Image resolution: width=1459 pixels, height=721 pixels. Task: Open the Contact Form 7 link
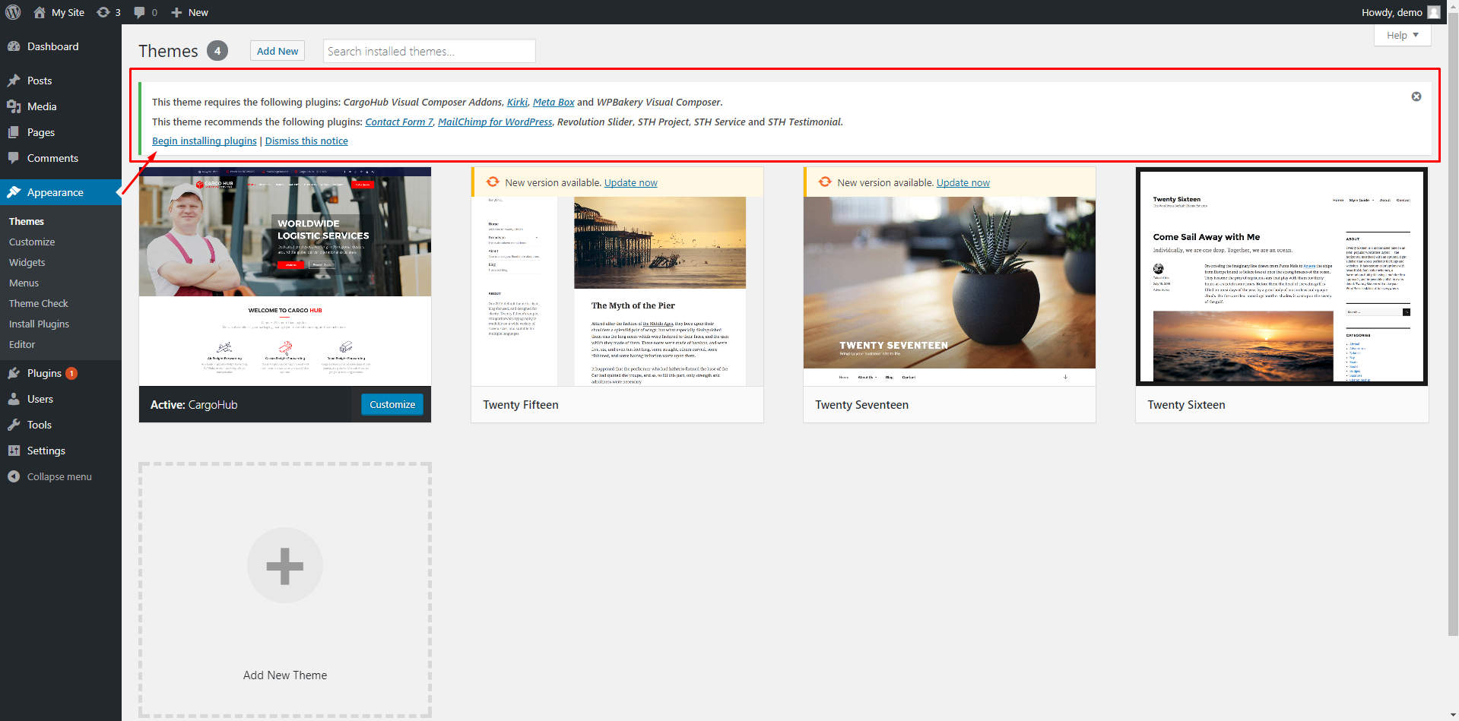[399, 122]
